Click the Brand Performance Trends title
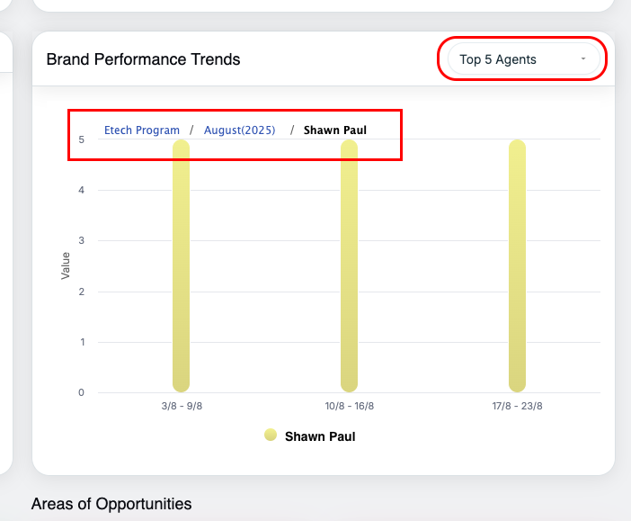This screenshot has height=521, width=631. [143, 59]
